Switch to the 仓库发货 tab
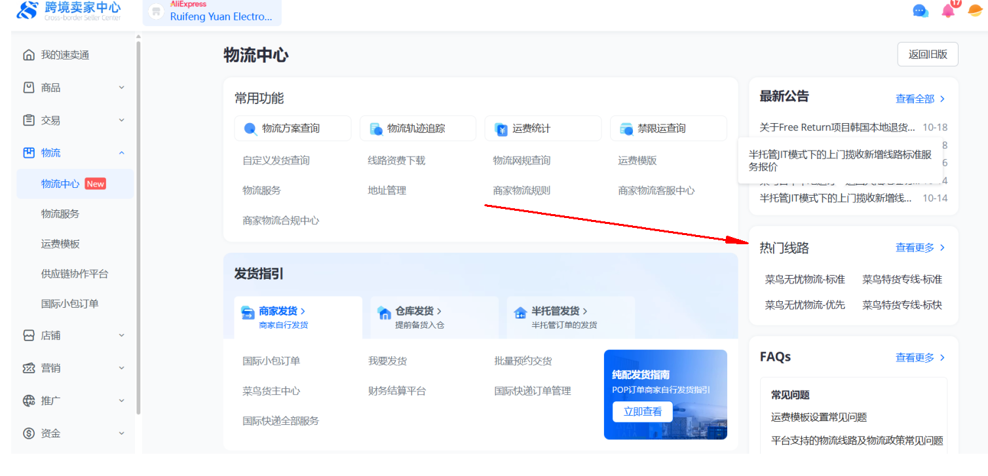The image size is (988, 476). pos(434,318)
